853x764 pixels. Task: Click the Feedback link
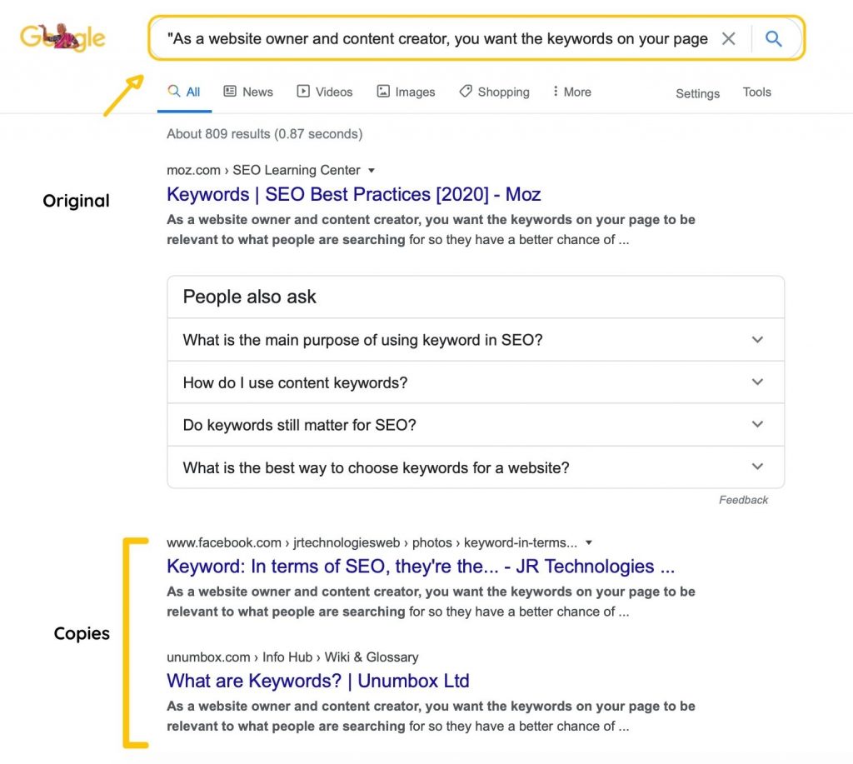point(743,500)
